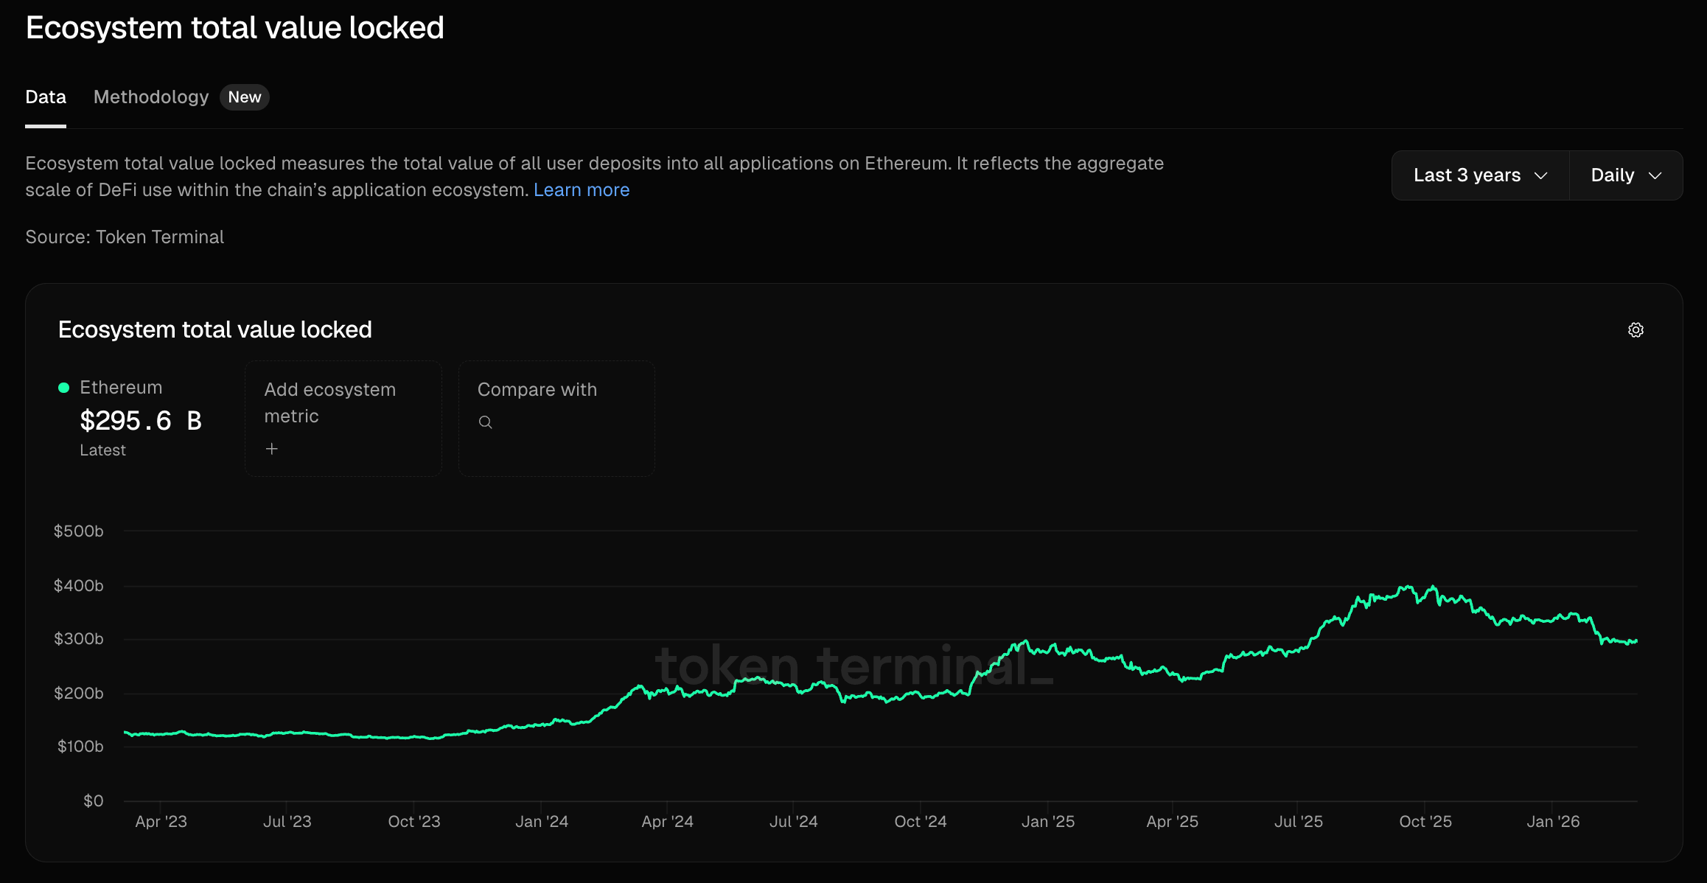The width and height of the screenshot is (1707, 883).
Task: Click the New badge beside Methodology
Action: pyautogui.click(x=245, y=97)
